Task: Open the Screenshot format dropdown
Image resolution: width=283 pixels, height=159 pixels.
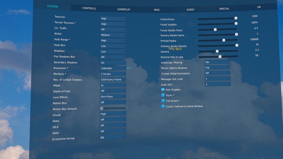Action: (x=113, y=137)
